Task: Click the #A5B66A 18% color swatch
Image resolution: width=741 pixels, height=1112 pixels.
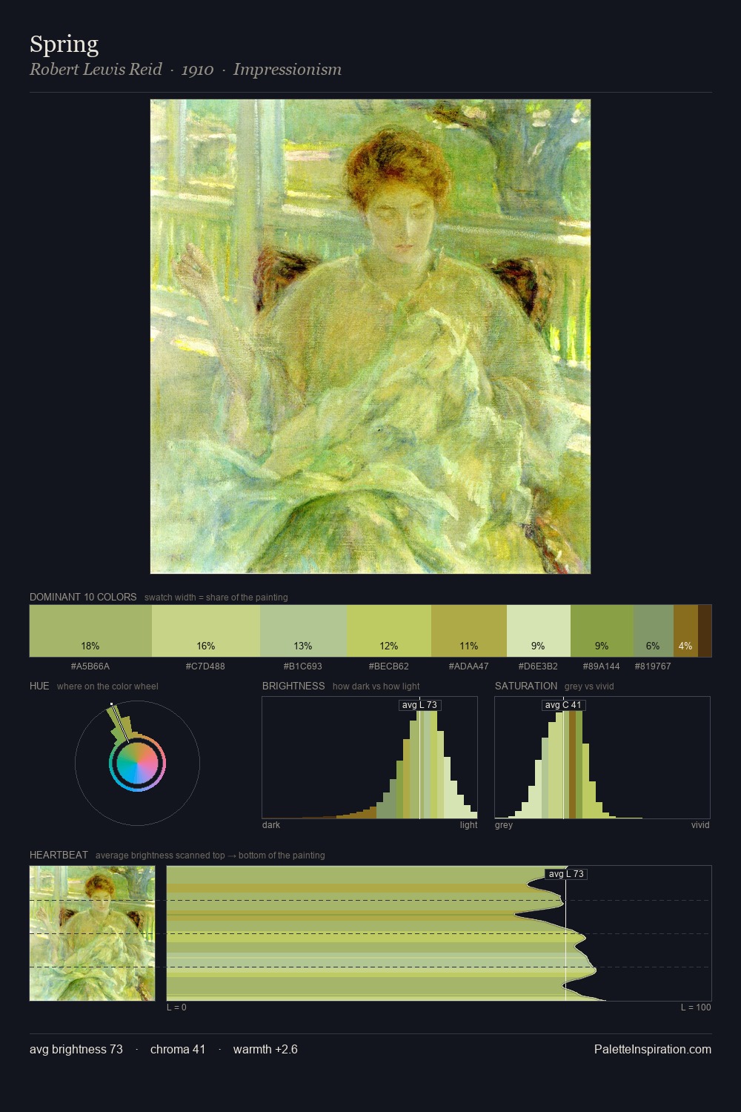Action: [90, 631]
